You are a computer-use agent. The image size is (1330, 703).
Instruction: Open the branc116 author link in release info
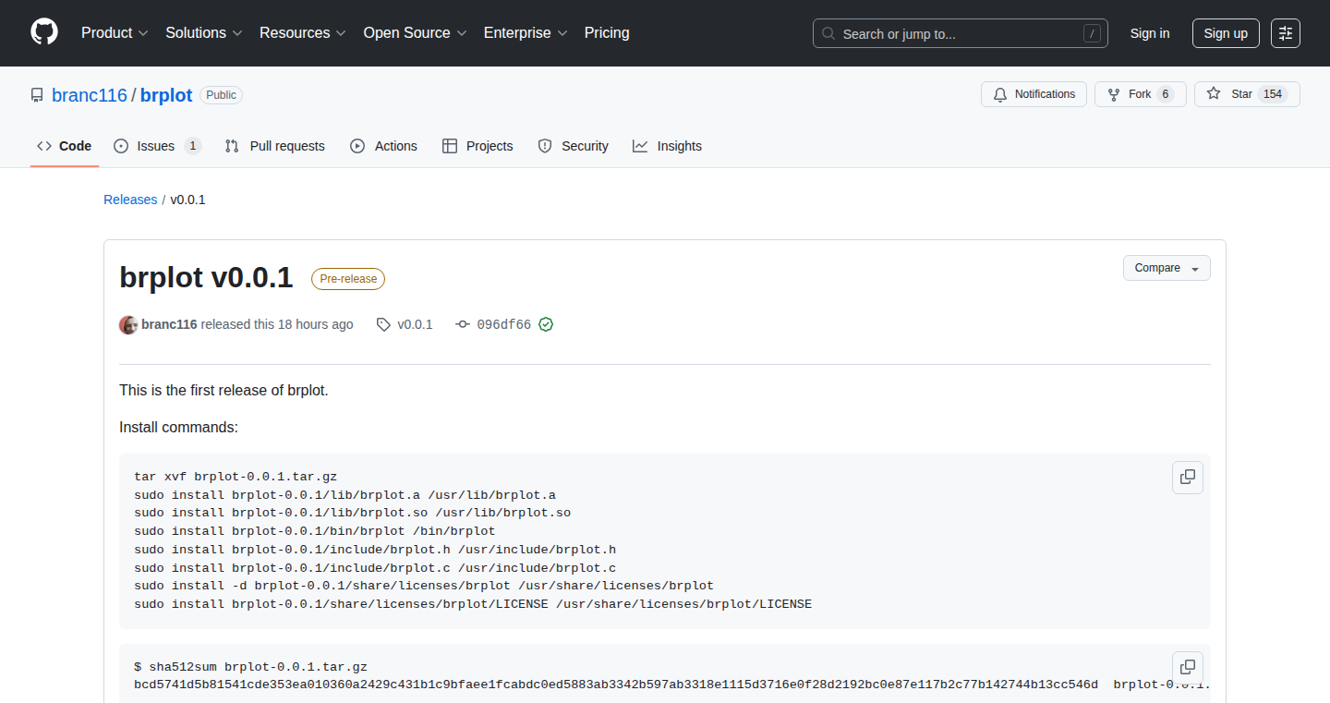(169, 324)
